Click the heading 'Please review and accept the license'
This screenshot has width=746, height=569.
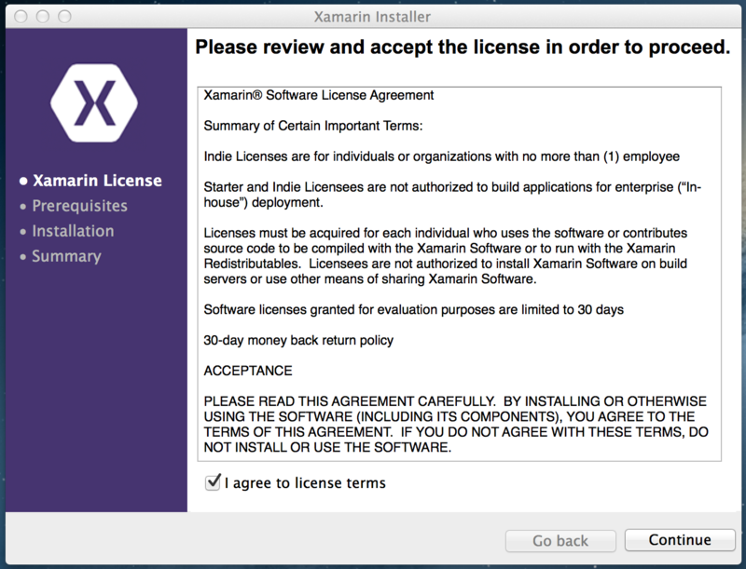coord(463,47)
